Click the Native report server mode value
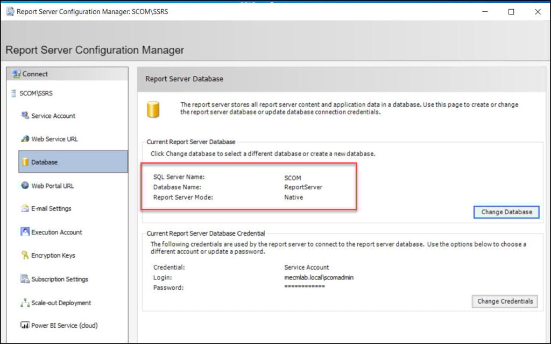The width and height of the screenshot is (551, 344). [x=293, y=198]
